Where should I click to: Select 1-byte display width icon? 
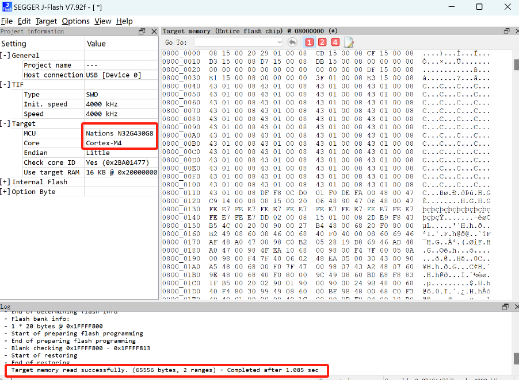click(310, 42)
